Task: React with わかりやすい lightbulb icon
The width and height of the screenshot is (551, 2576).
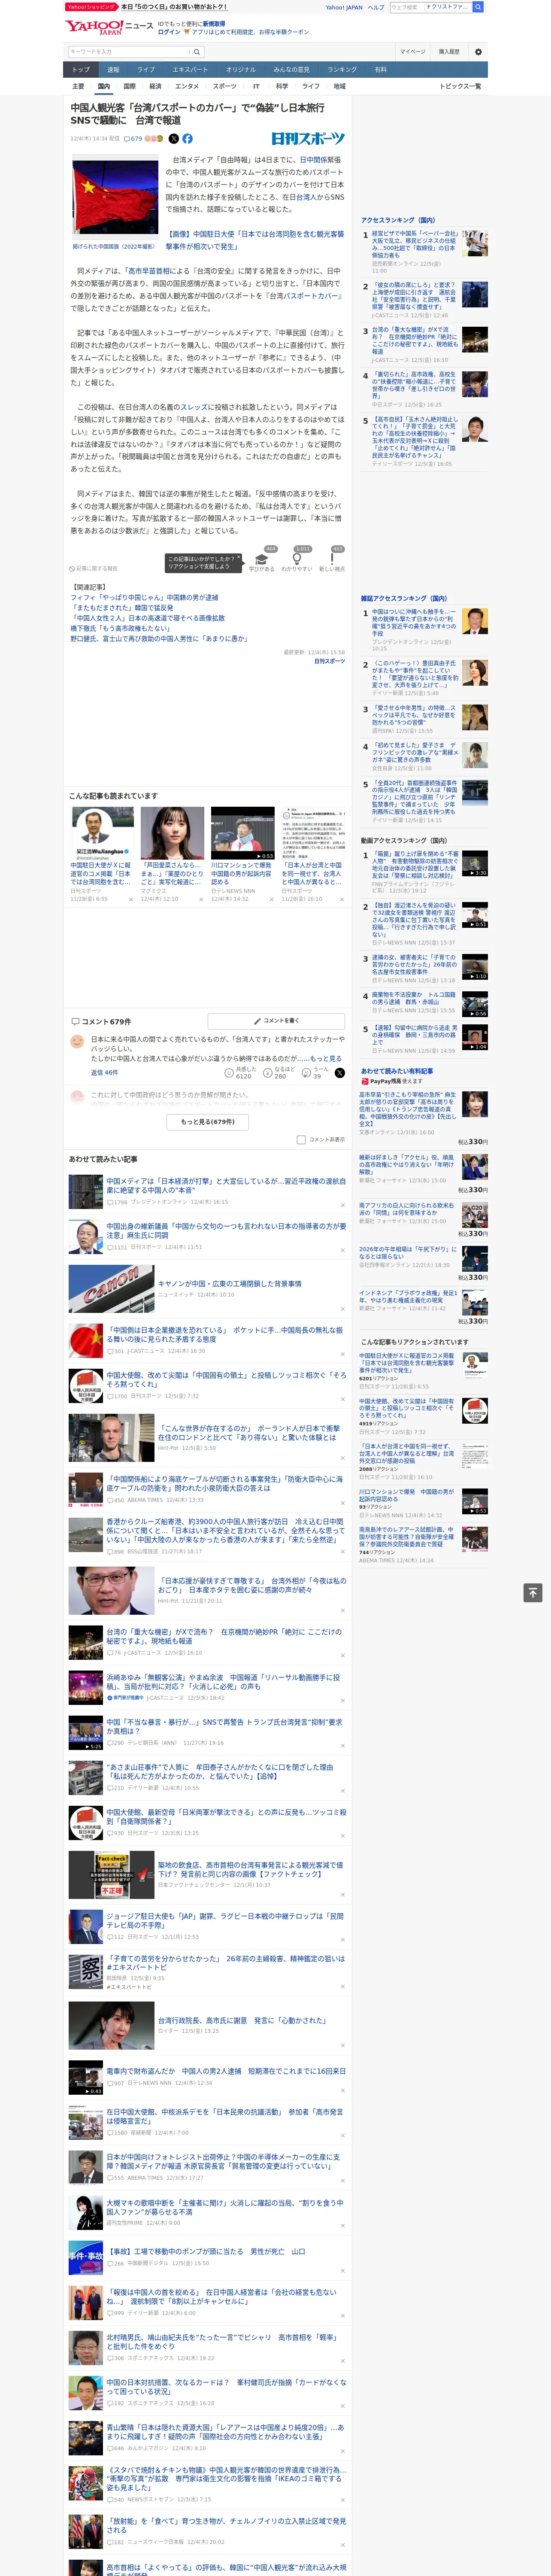Action: point(297,558)
